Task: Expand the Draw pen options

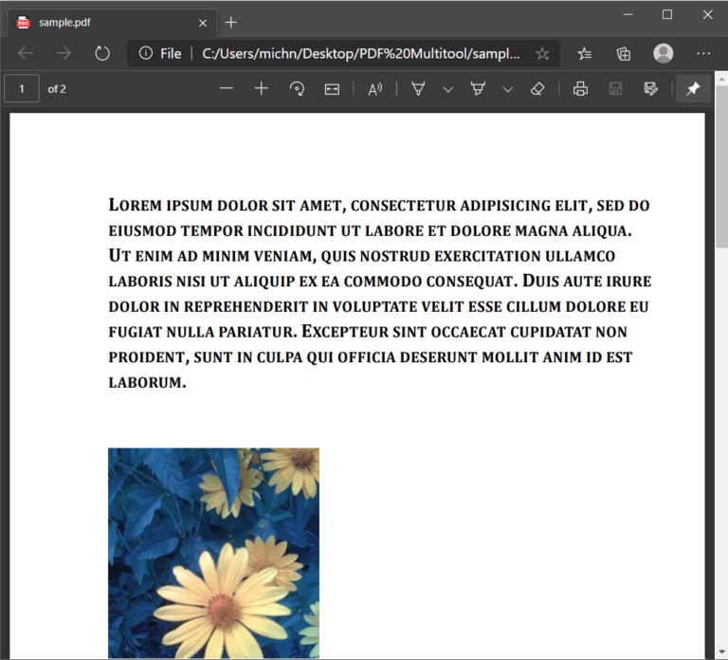Action: coord(448,89)
